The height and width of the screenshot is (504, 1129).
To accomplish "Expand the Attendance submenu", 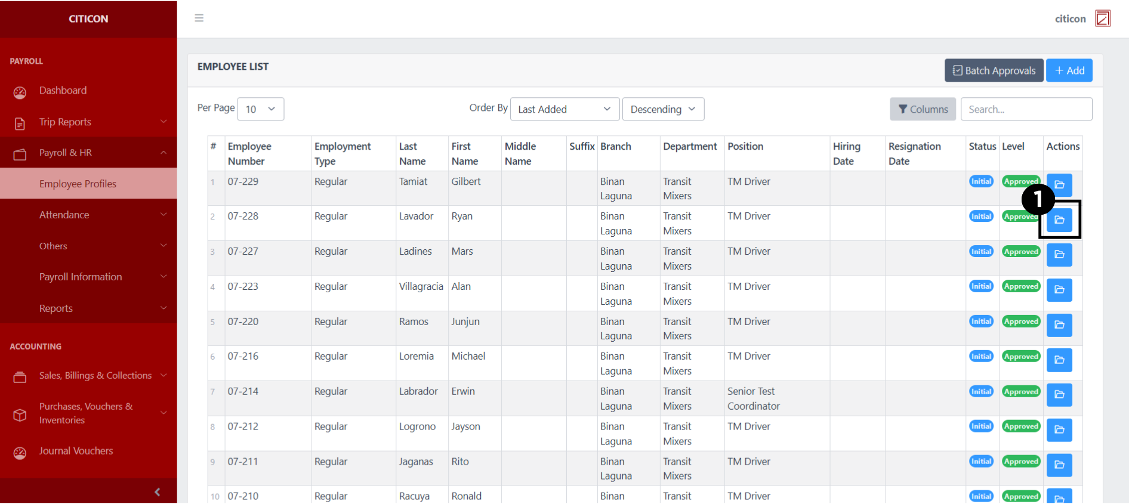I will [88, 215].
